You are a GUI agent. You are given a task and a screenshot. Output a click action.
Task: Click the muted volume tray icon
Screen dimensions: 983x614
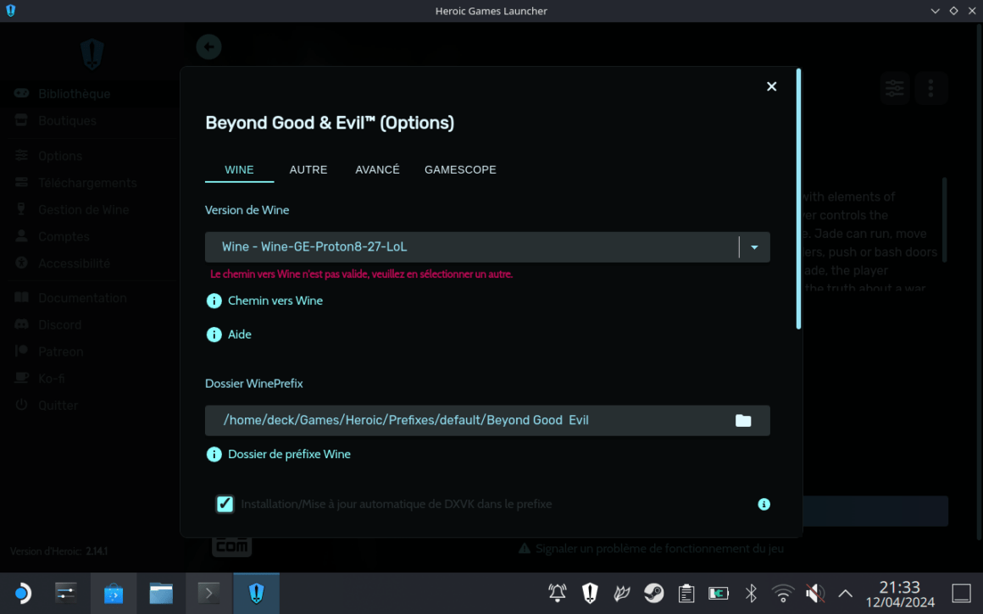tap(815, 593)
